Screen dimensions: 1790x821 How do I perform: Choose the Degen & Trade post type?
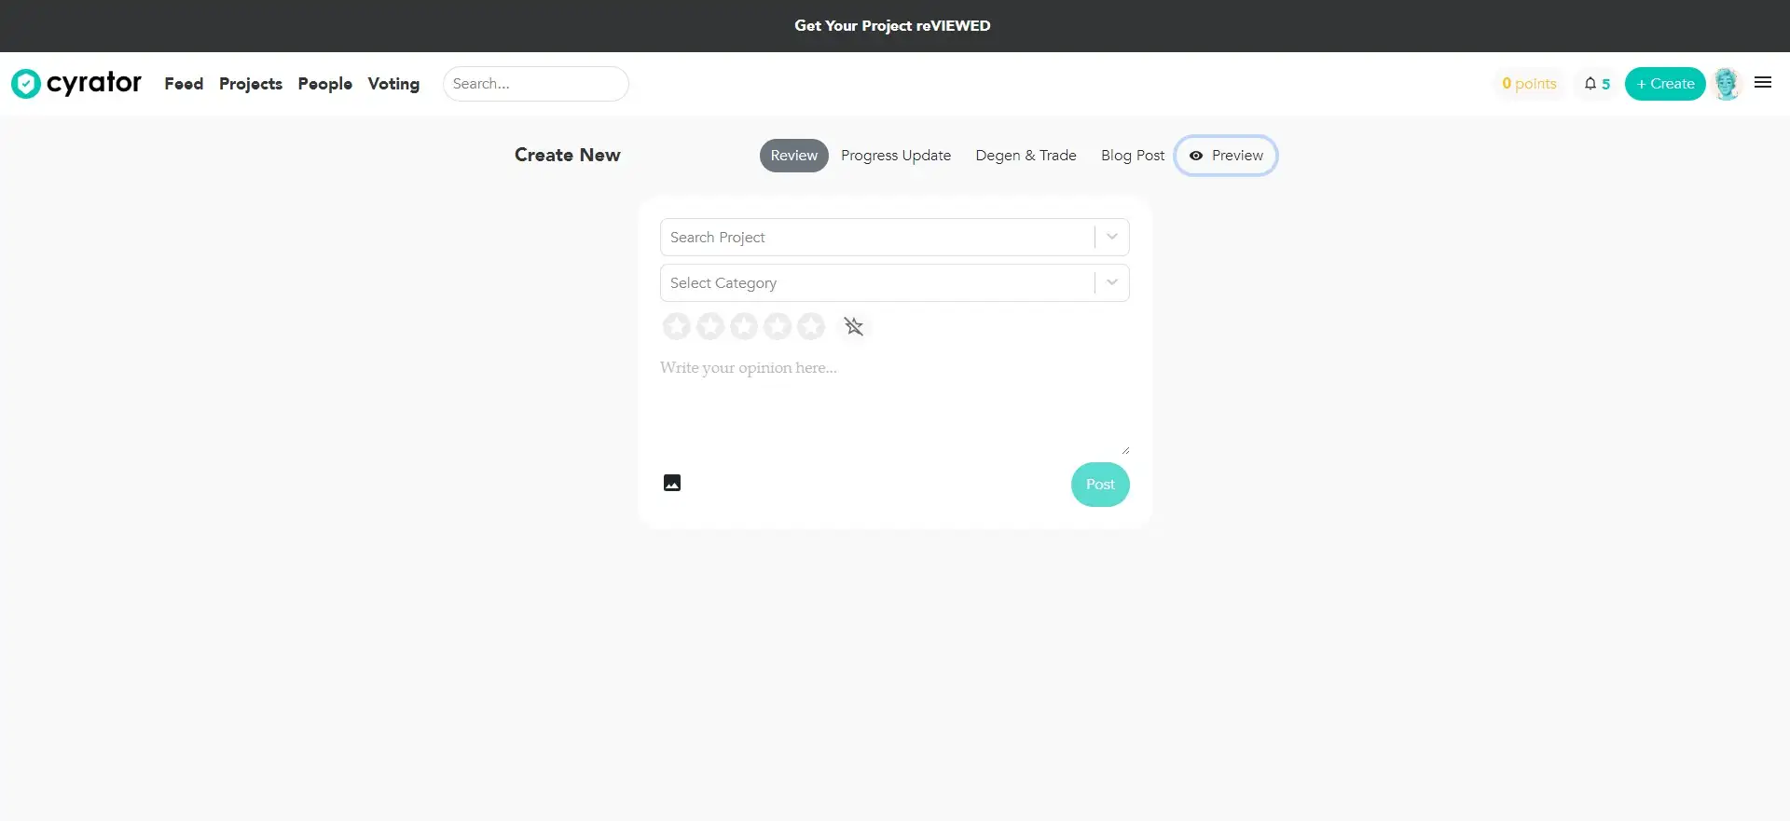(1026, 156)
